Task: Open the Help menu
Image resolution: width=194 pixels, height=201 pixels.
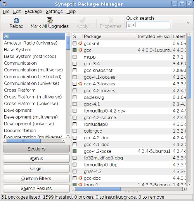Action: tap(71, 12)
